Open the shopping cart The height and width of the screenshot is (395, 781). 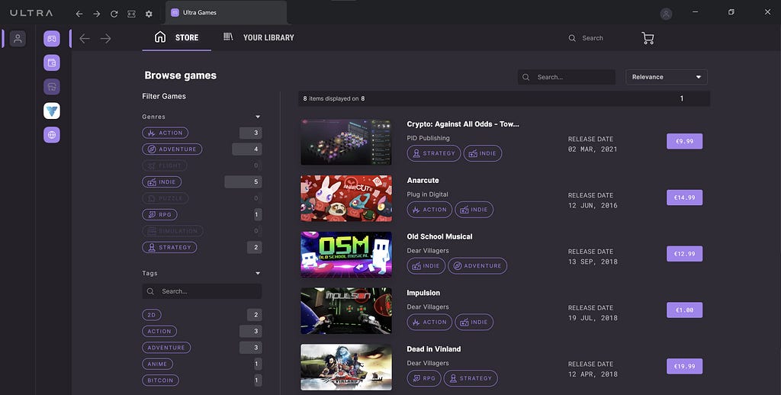(648, 38)
